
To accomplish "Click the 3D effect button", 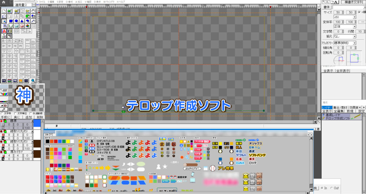I will [4, 106].
